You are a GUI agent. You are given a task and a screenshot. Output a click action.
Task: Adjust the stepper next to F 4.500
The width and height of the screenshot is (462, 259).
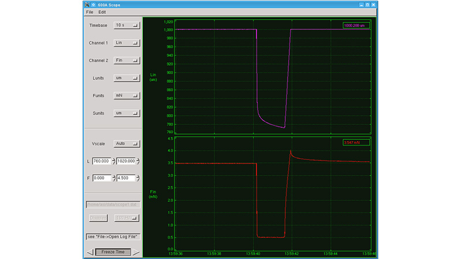tap(138, 178)
